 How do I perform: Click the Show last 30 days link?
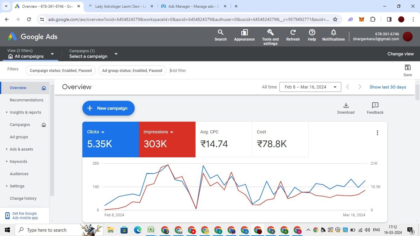(388, 87)
